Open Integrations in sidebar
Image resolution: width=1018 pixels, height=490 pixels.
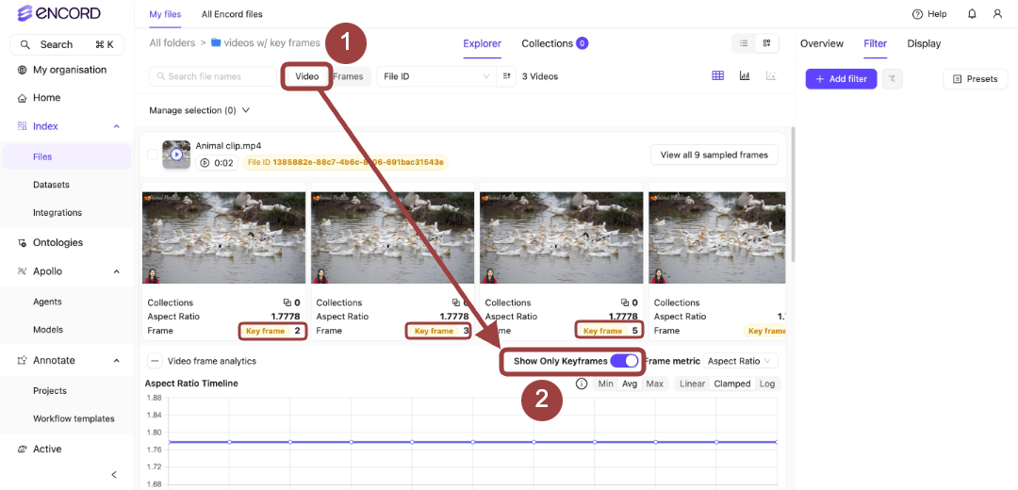(57, 212)
